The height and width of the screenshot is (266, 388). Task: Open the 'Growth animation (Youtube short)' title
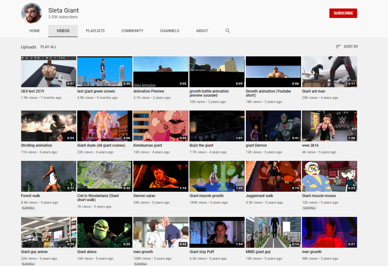point(268,93)
